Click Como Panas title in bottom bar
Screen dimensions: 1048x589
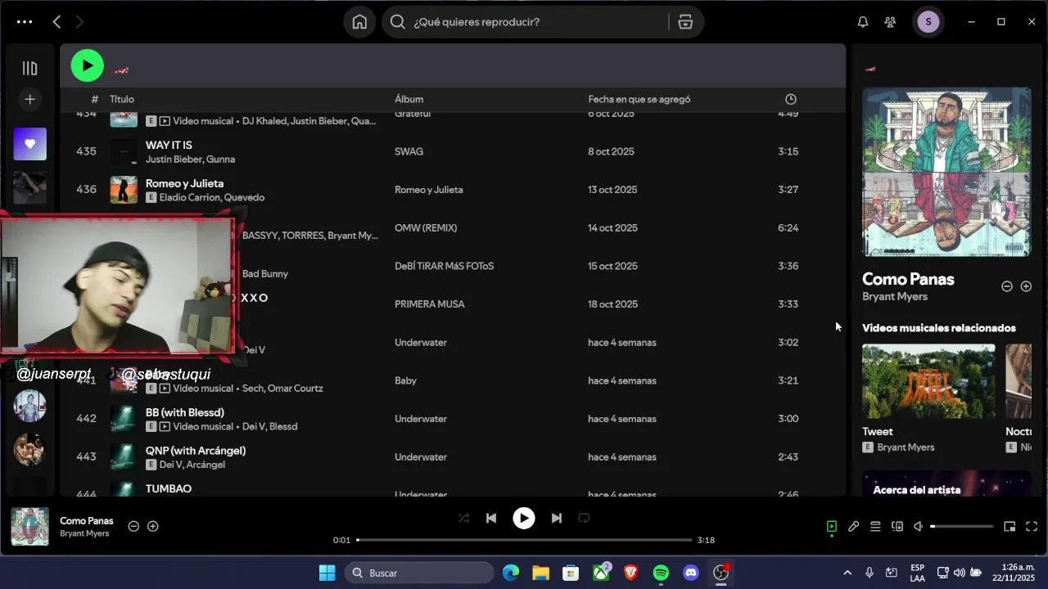(x=87, y=520)
